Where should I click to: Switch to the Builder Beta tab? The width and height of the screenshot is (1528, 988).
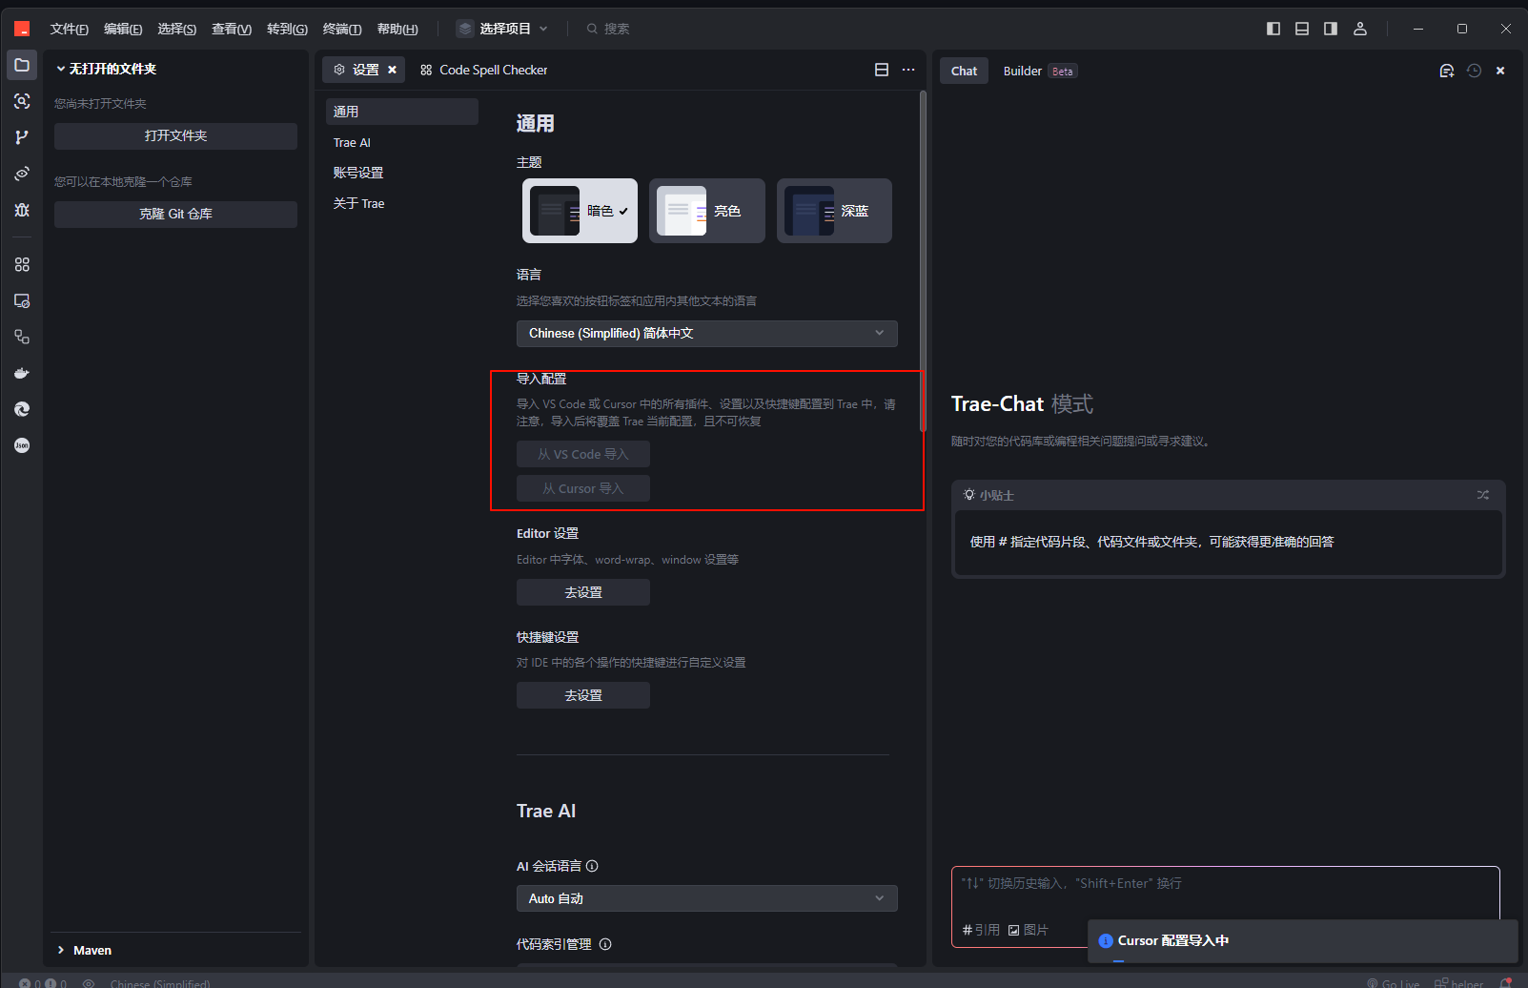tap(1040, 71)
